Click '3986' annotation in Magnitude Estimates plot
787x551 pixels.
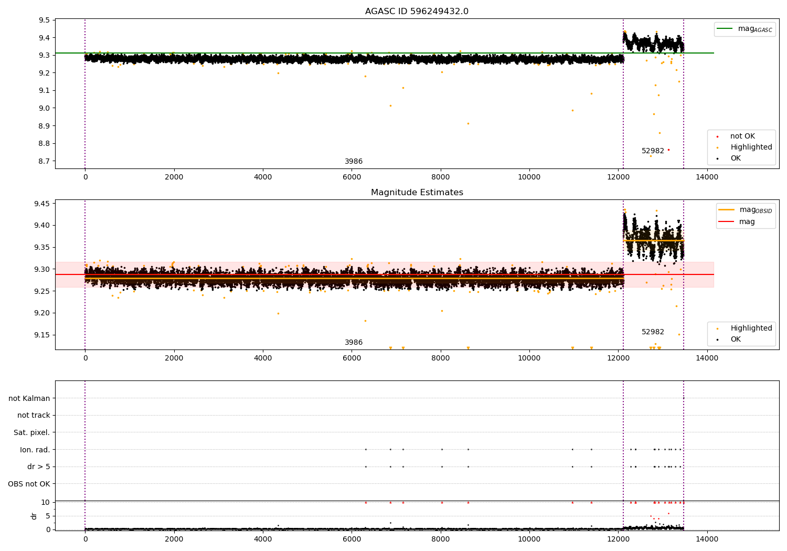point(354,343)
